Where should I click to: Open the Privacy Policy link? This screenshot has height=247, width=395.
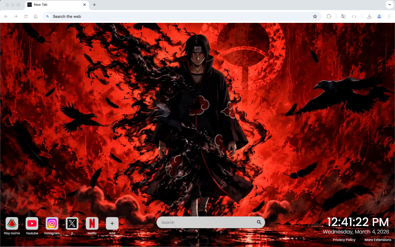(x=344, y=240)
